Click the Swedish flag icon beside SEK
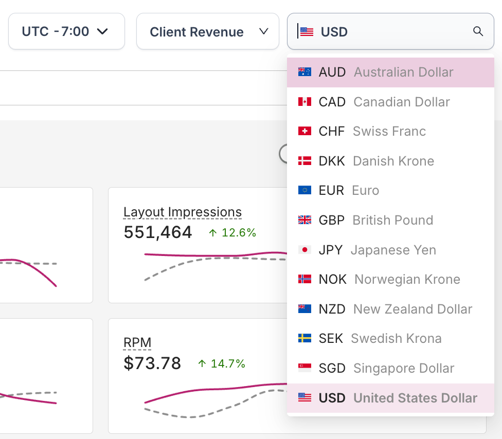502x439 pixels. (304, 338)
